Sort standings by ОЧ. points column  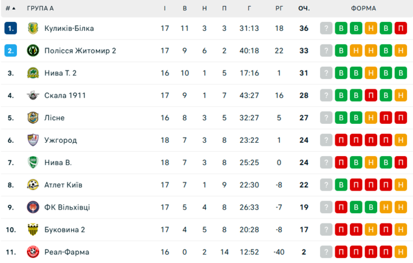(x=304, y=9)
